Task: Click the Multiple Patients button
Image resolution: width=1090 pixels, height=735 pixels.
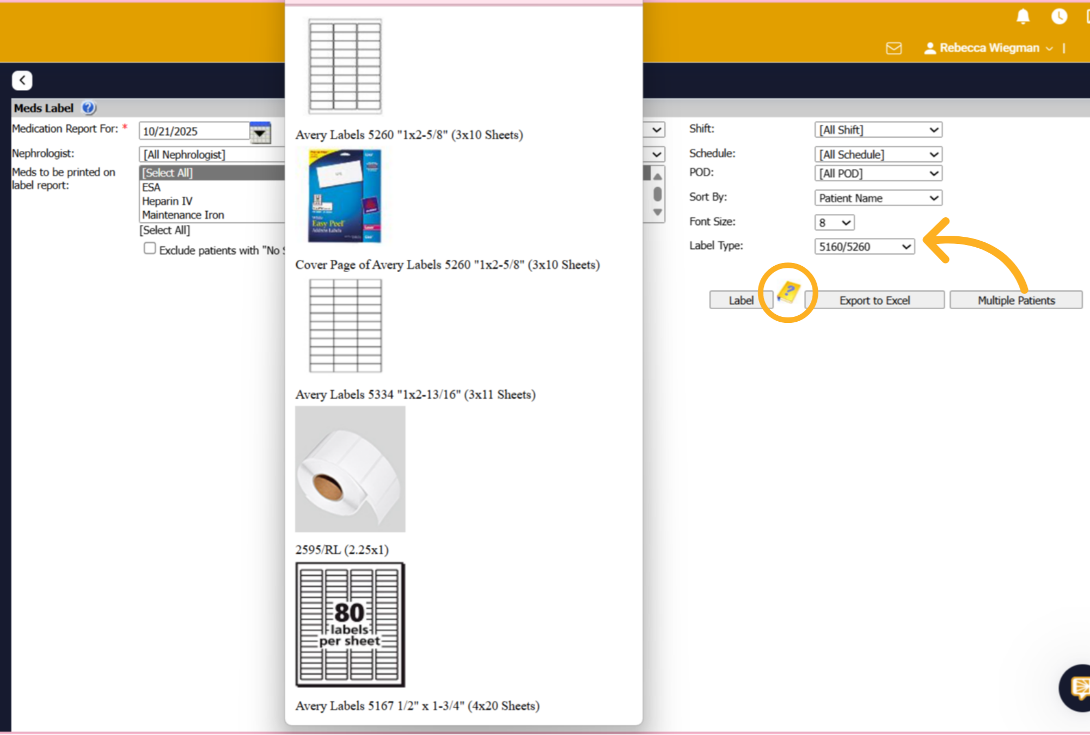Action: point(1016,300)
